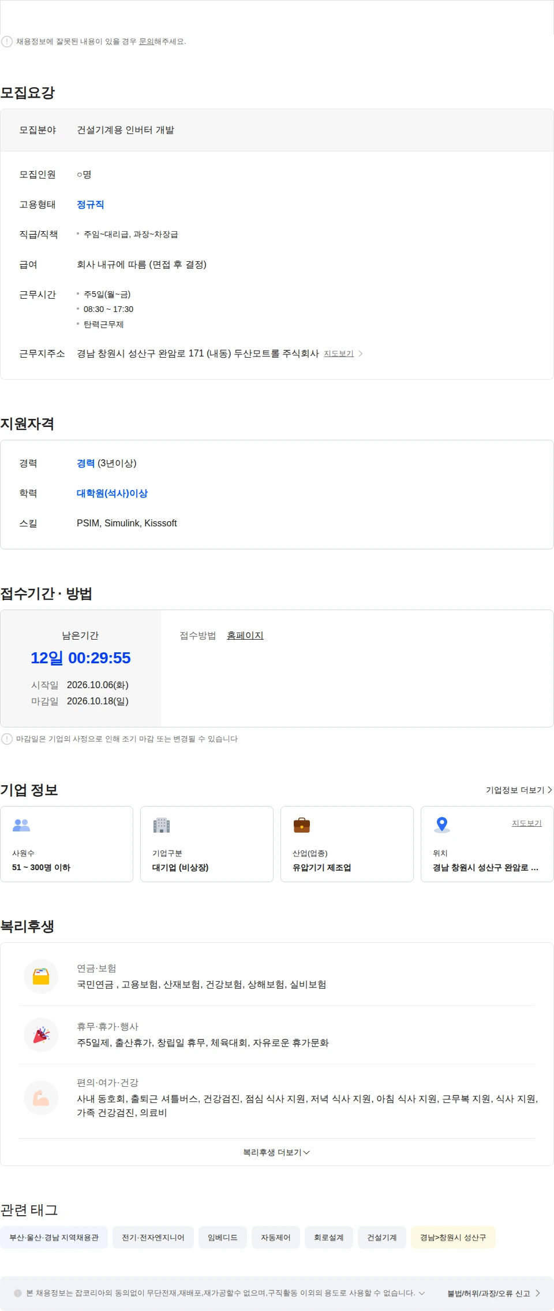Screen dimensions: 554x1311
Task: Click the 경력 experience link
Action: coord(85,463)
